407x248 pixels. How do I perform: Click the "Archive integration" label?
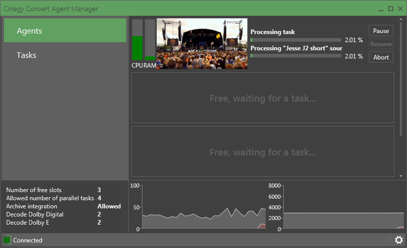[32, 206]
